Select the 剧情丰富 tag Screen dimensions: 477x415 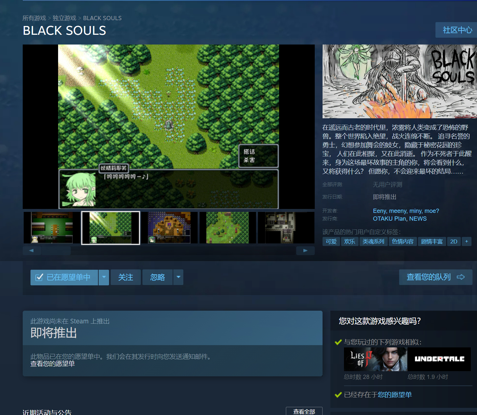pyautogui.click(x=432, y=241)
